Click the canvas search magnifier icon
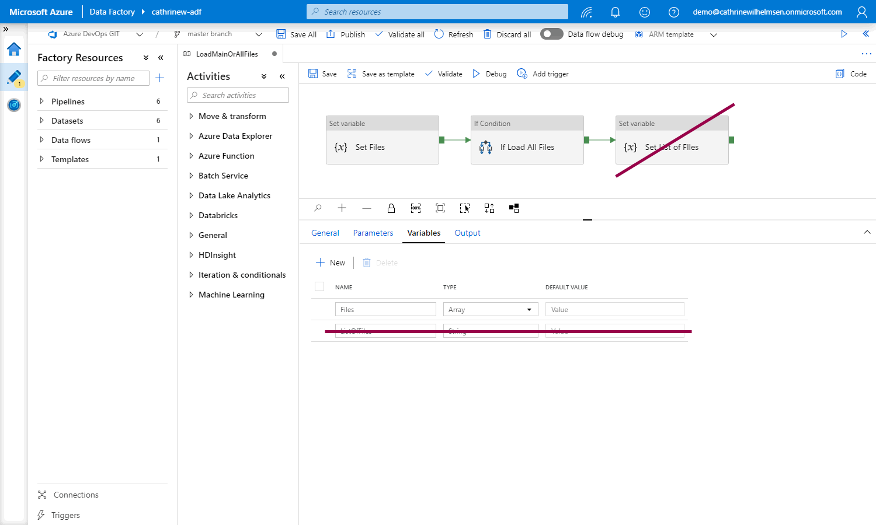This screenshot has height=525, width=876. tap(318, 208)
